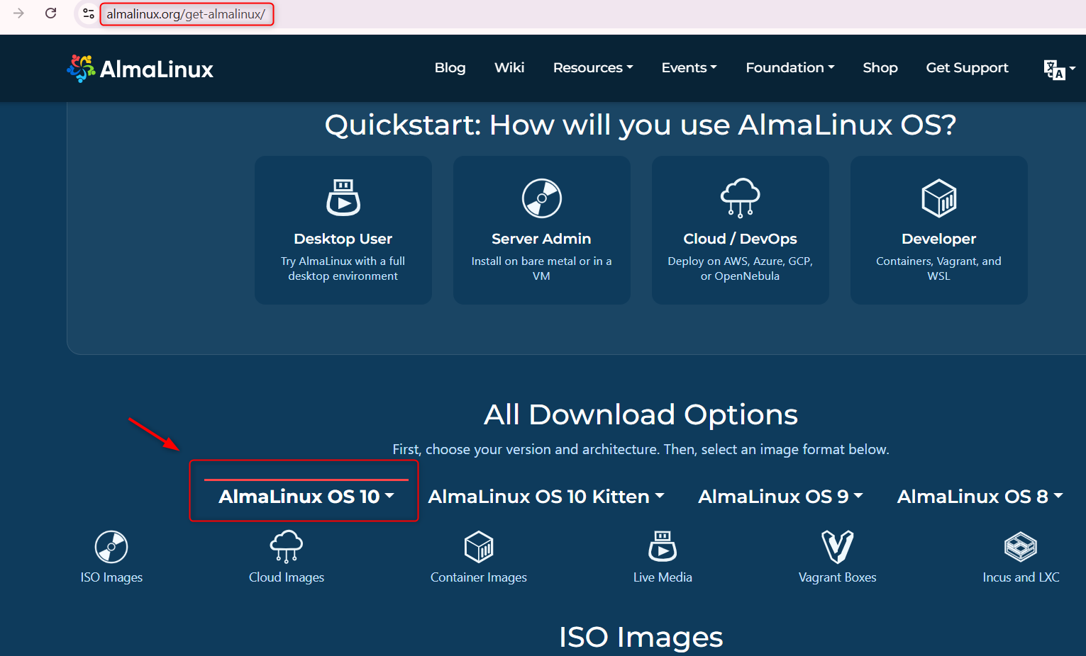Click the Cloud Images text label
Screen dimensions: 1086x656
287,577
